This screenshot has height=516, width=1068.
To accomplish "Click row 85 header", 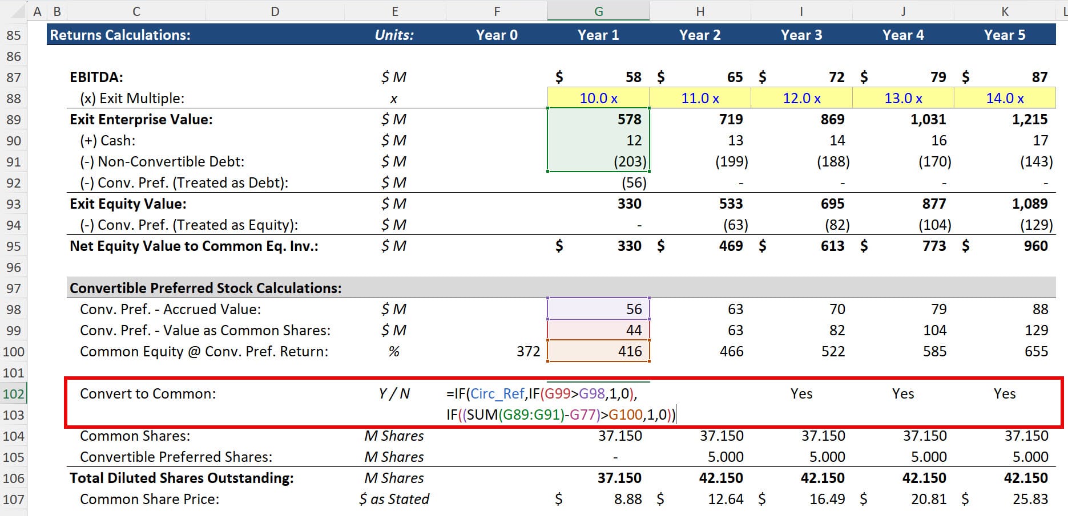I will coord(14,35).
